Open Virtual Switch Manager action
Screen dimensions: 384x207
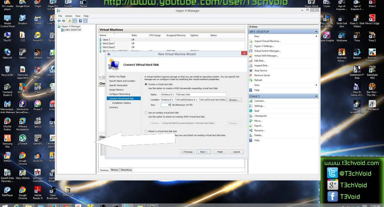(x=267, y=51)
